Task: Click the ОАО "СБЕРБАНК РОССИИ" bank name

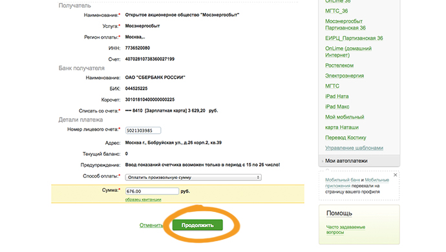Action: [155, 78]
